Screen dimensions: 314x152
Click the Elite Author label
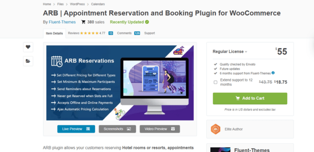click(234, 129)
